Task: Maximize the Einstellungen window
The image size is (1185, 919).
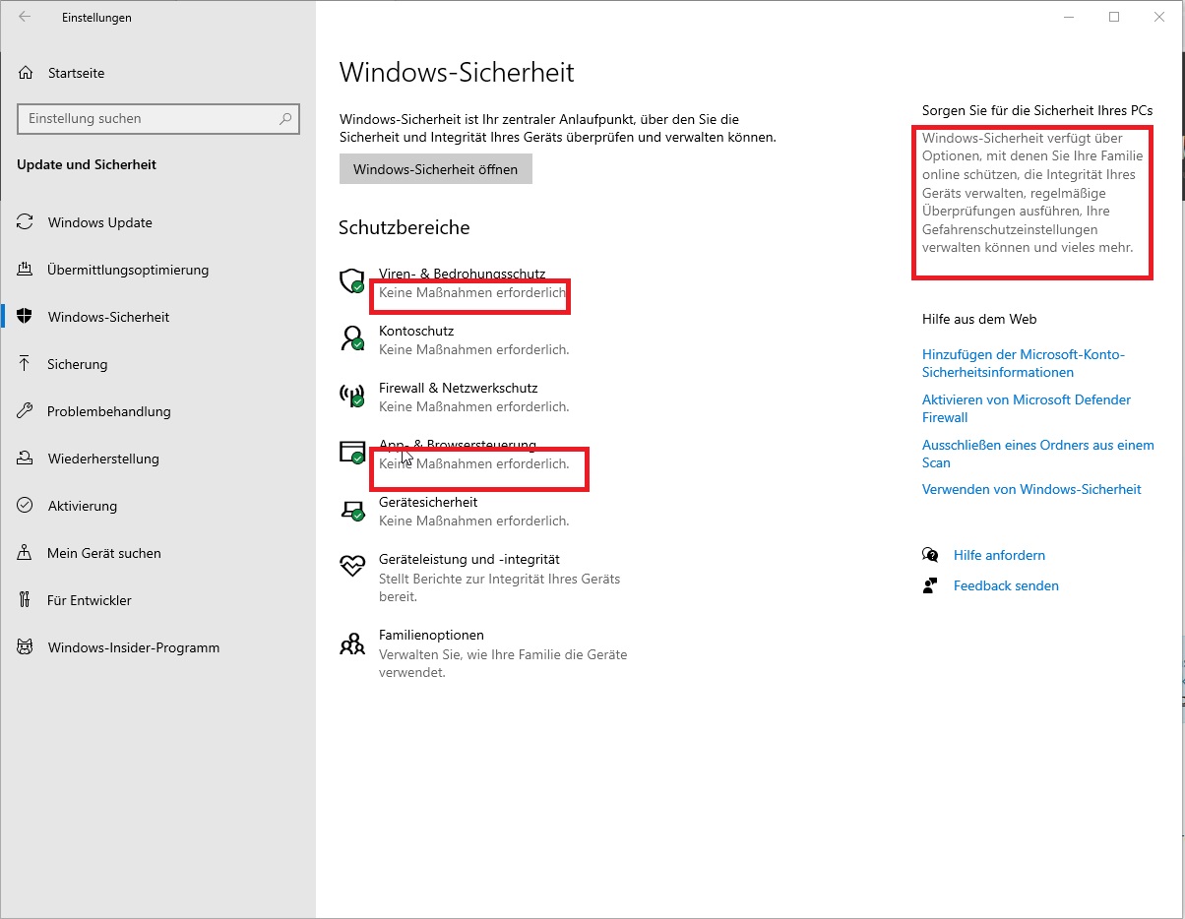Action: click(1114, 17)
